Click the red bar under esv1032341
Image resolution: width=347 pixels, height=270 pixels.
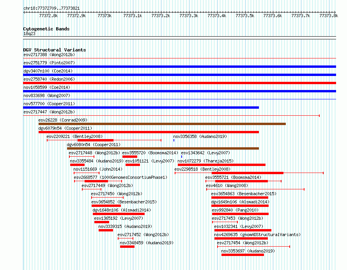coord(243,230)
